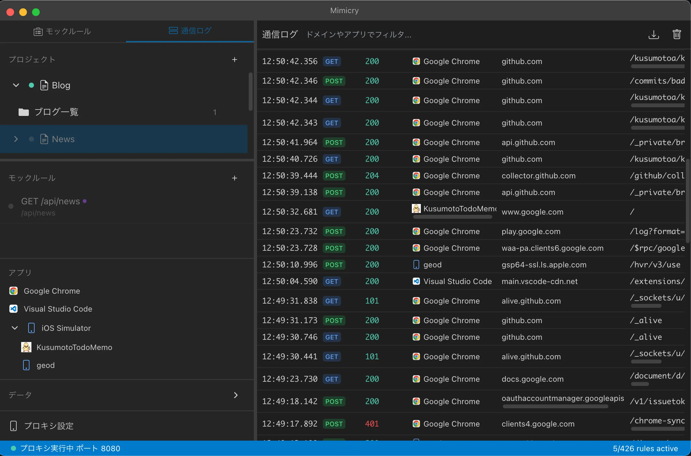Filter logs by geod app

127,365
